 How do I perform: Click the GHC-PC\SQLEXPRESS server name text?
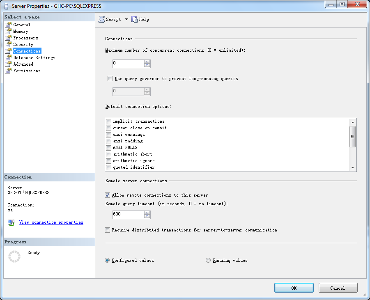29,193
